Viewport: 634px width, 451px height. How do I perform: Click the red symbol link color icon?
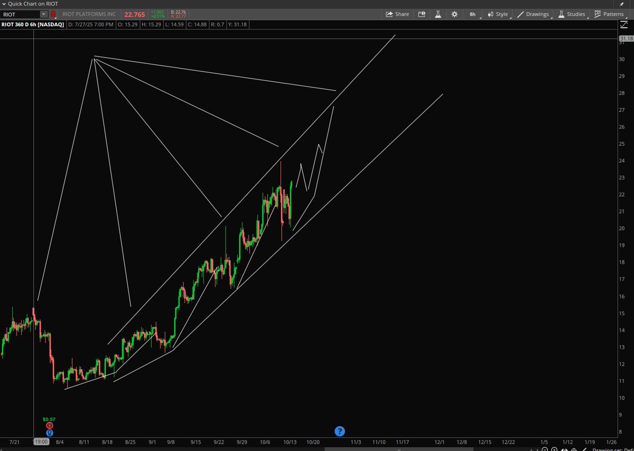[52, 14]
